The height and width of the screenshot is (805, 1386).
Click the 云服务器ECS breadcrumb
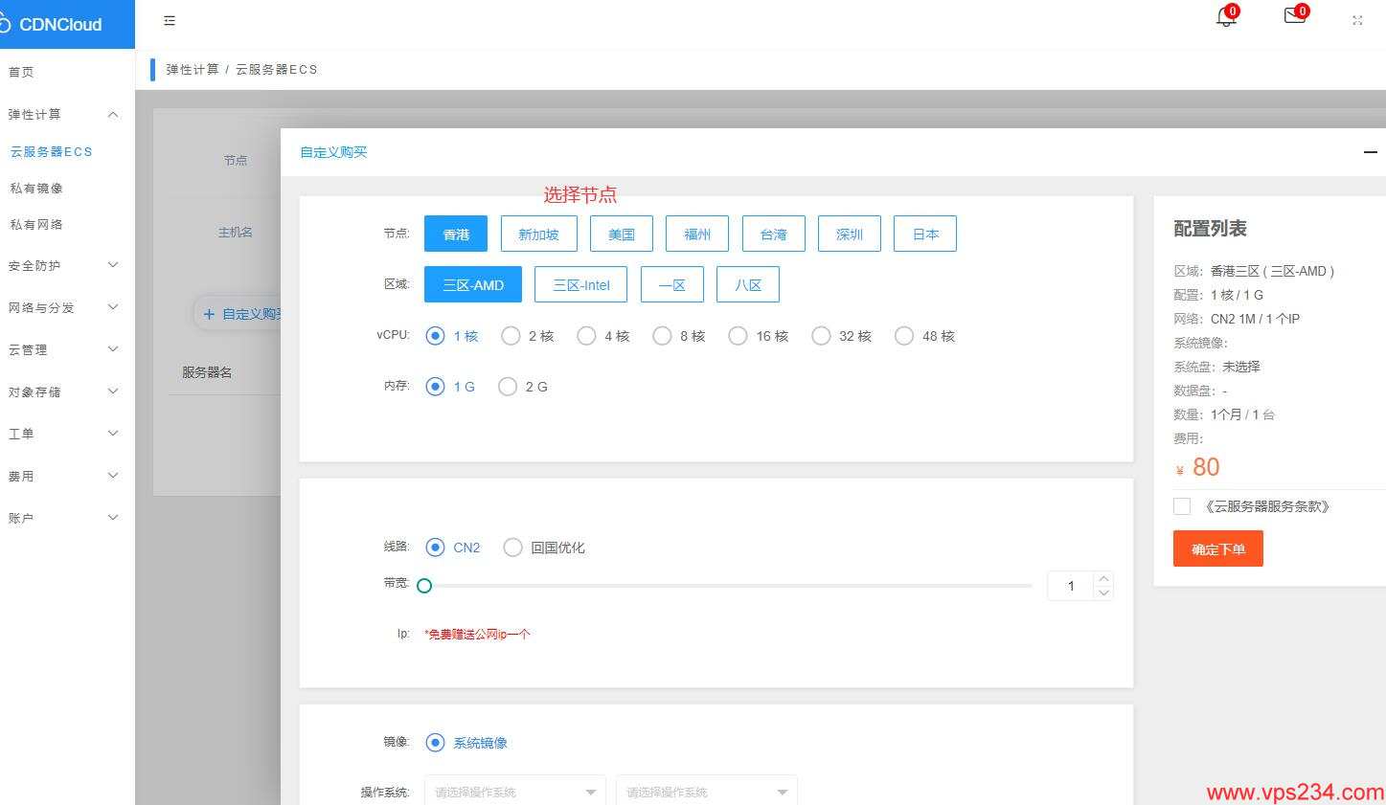[x=277, y=69]
